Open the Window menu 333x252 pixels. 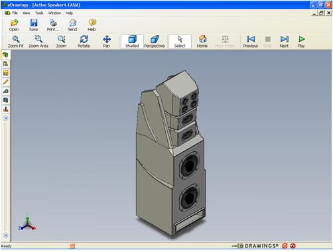(x=54, y=13)
